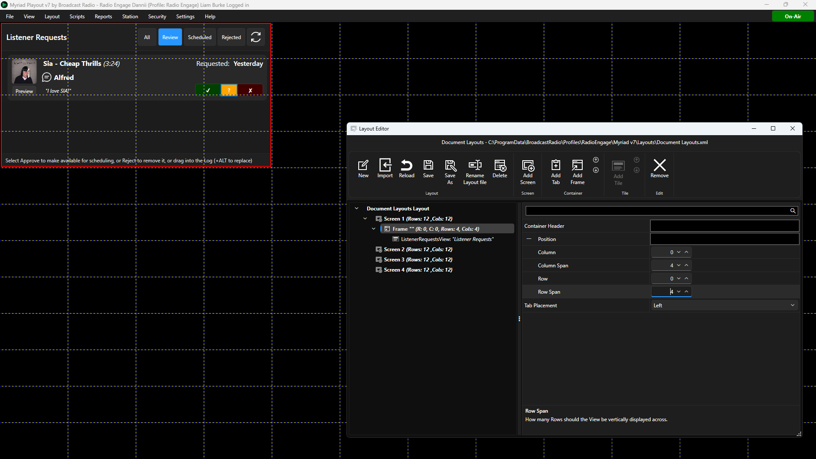Select the Review filter toggle
This screenshot has height=459, width=816.
[x=170, y=37]
